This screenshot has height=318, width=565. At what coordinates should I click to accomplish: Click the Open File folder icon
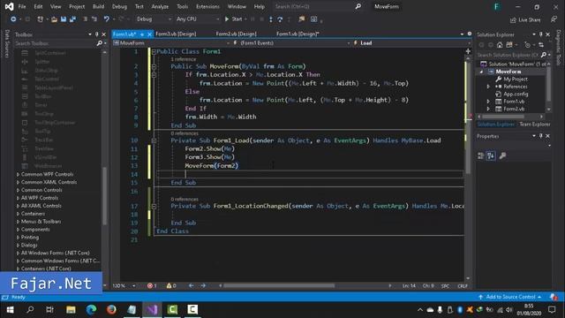[54, 19]
